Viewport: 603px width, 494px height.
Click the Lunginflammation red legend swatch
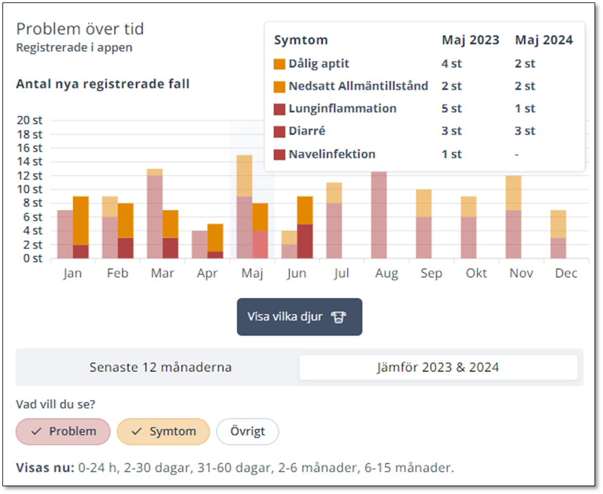[280, 109]
